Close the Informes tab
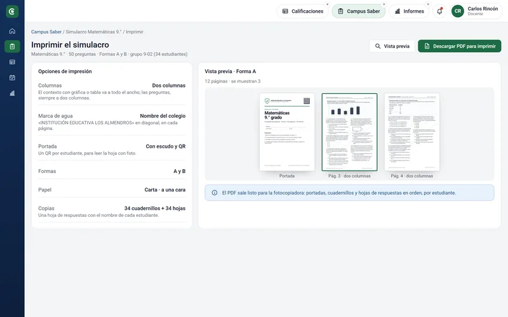The image size is (508, 317). 428,4
